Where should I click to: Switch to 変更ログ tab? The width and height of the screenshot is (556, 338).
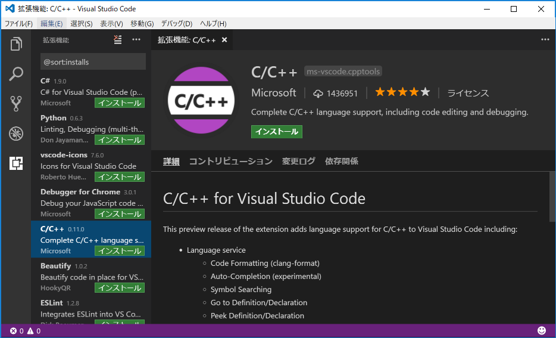(x=299, y=161)
